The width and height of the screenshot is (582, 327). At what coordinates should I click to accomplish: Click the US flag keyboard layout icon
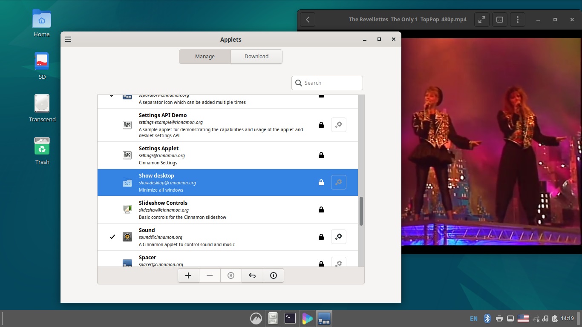523,318
